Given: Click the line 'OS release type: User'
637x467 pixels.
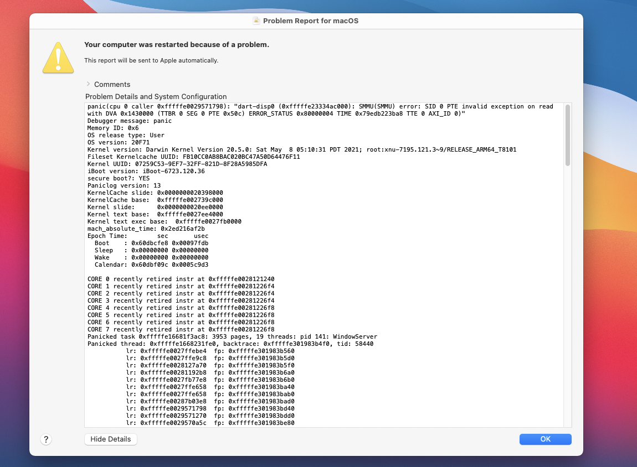Looking at the screenshot, I should tap(126, 136).
